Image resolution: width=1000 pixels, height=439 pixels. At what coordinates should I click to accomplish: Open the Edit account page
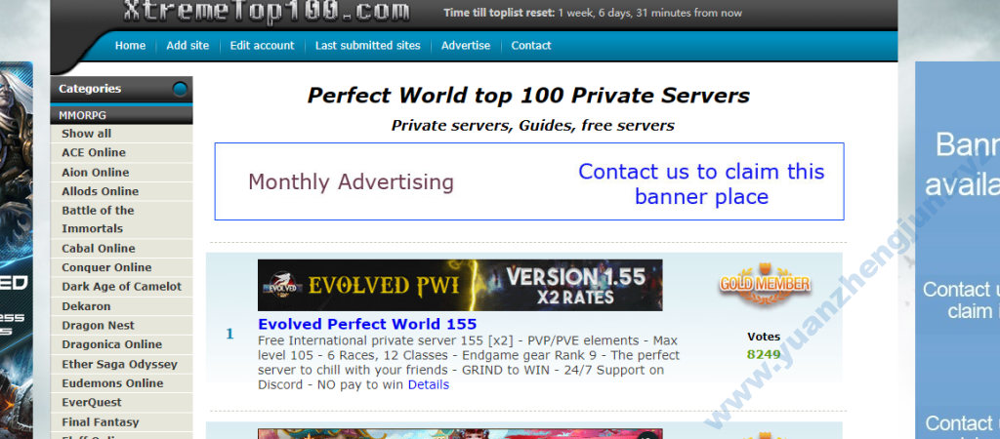pos(262,46)
